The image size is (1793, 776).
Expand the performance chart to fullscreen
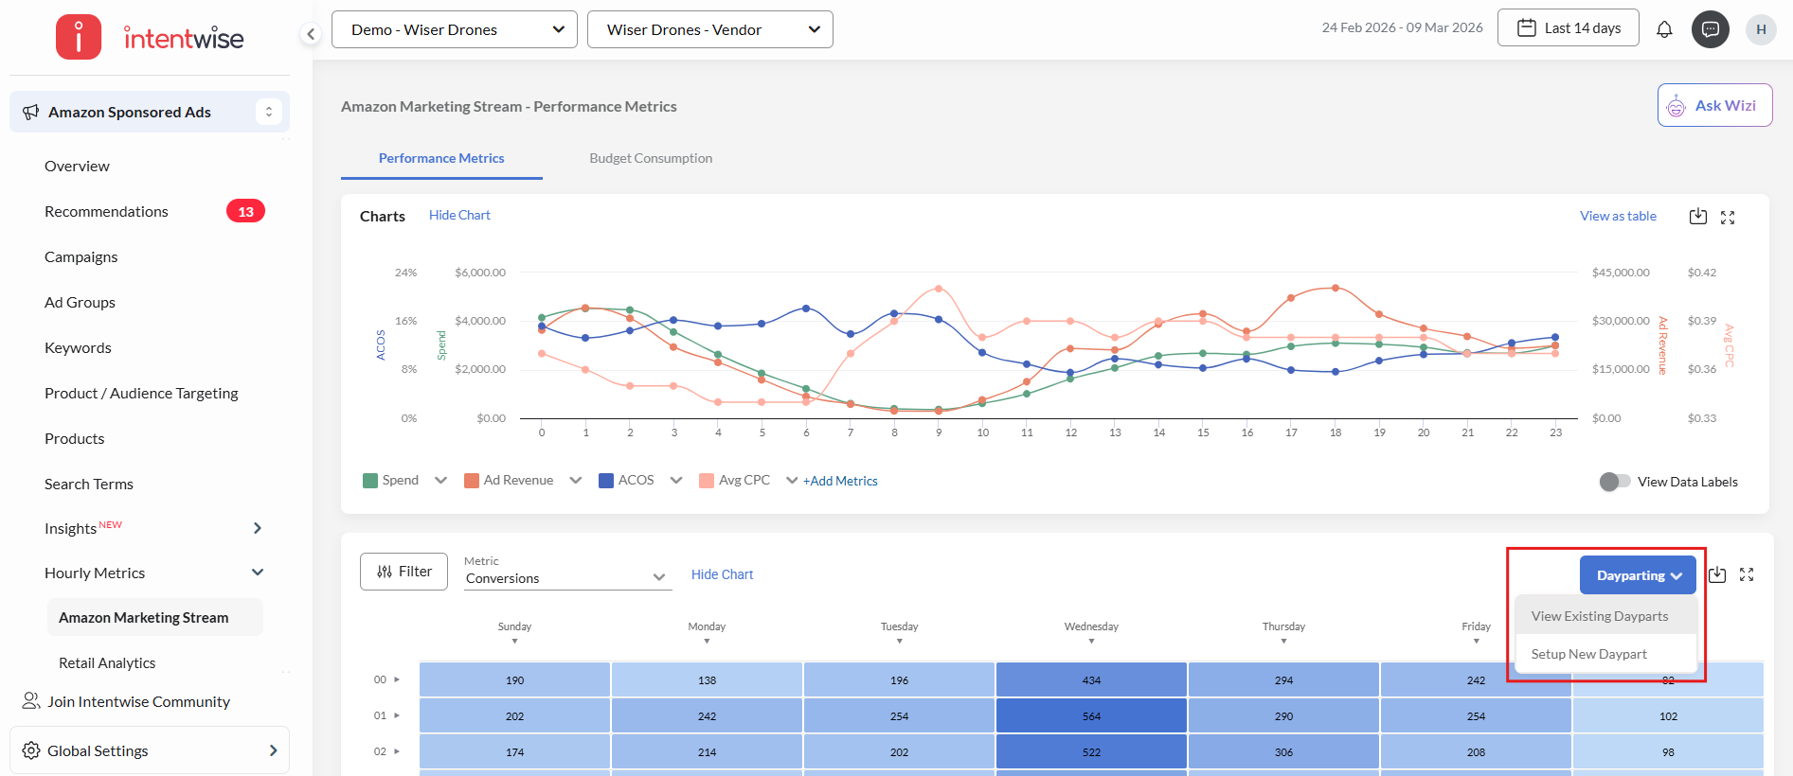pos(1728,218)
